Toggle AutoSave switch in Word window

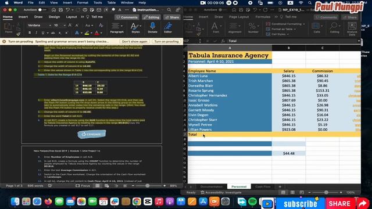point(42,10)
